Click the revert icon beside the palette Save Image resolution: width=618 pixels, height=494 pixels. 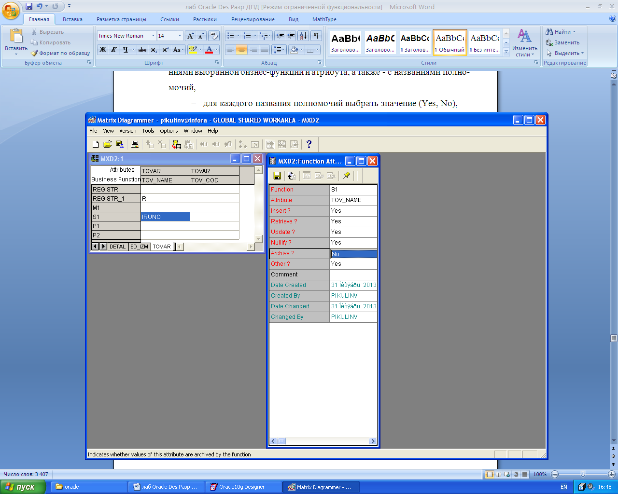click(x=291, y=176)
